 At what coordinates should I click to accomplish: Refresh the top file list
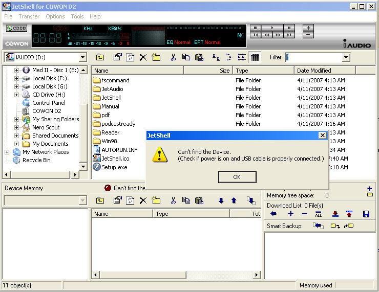130,57
